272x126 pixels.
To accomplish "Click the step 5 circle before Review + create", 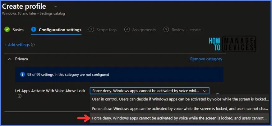I will [x=166, y=30].
